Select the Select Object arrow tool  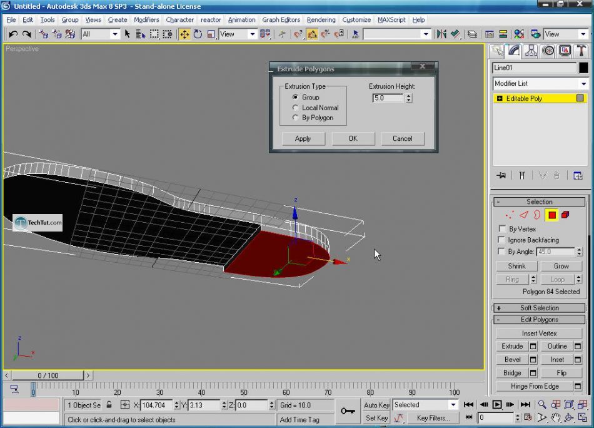pos(128,34)
